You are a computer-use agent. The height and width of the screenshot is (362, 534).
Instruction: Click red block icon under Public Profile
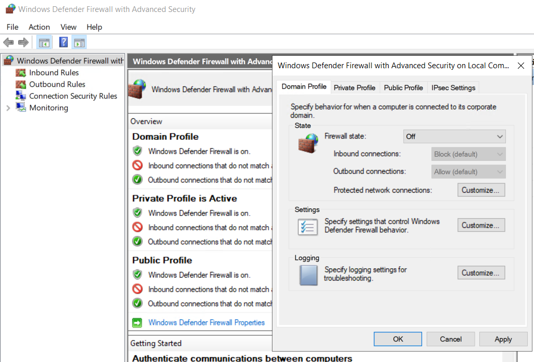point(137,289)
